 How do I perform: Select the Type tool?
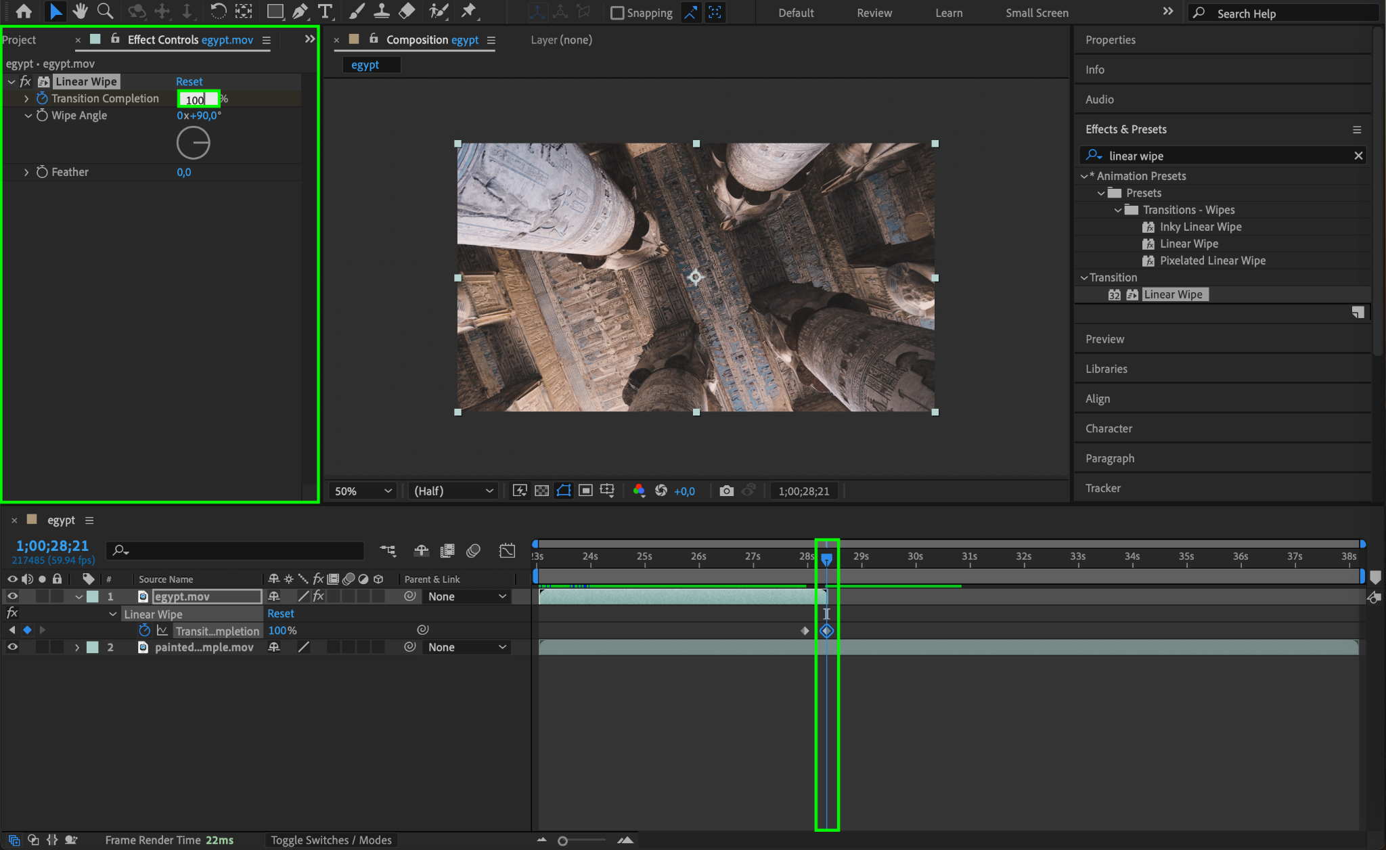(326, 11)
